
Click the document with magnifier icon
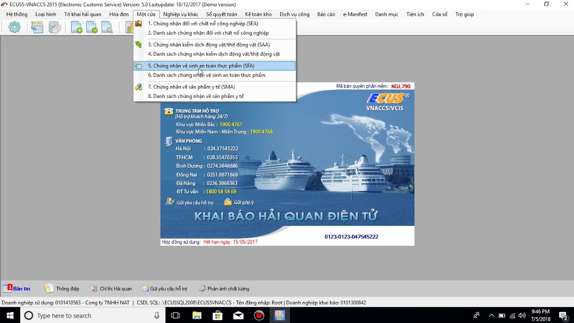(107, 27)
